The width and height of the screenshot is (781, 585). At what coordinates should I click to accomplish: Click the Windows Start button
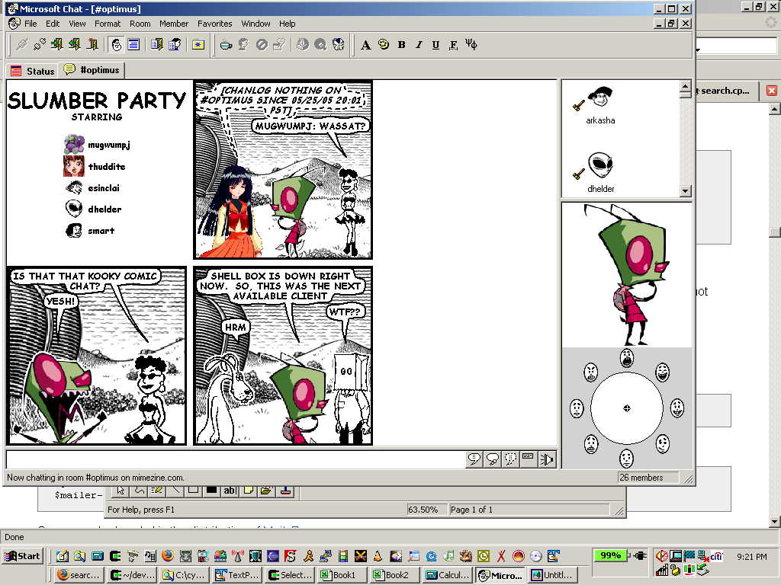tap(23, 556)
